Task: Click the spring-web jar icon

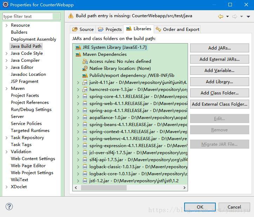Action: [85, 104]
